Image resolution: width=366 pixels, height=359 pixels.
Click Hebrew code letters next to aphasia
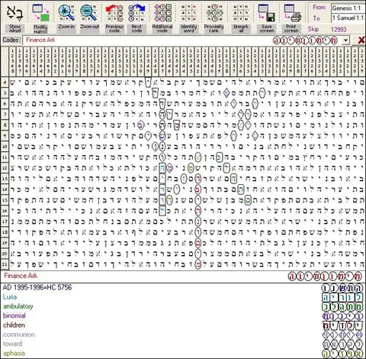pos(342,354)
